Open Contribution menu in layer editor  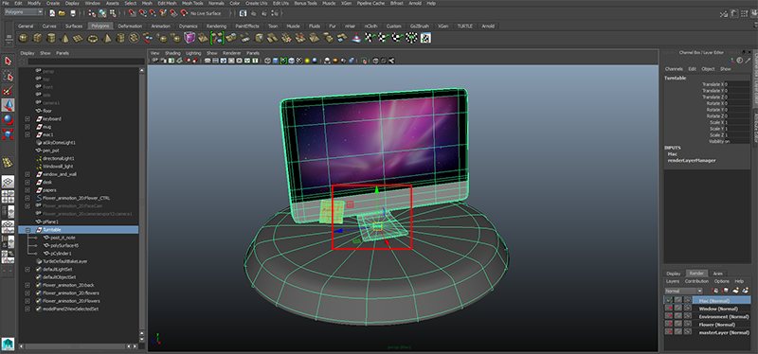coord(696,281)
